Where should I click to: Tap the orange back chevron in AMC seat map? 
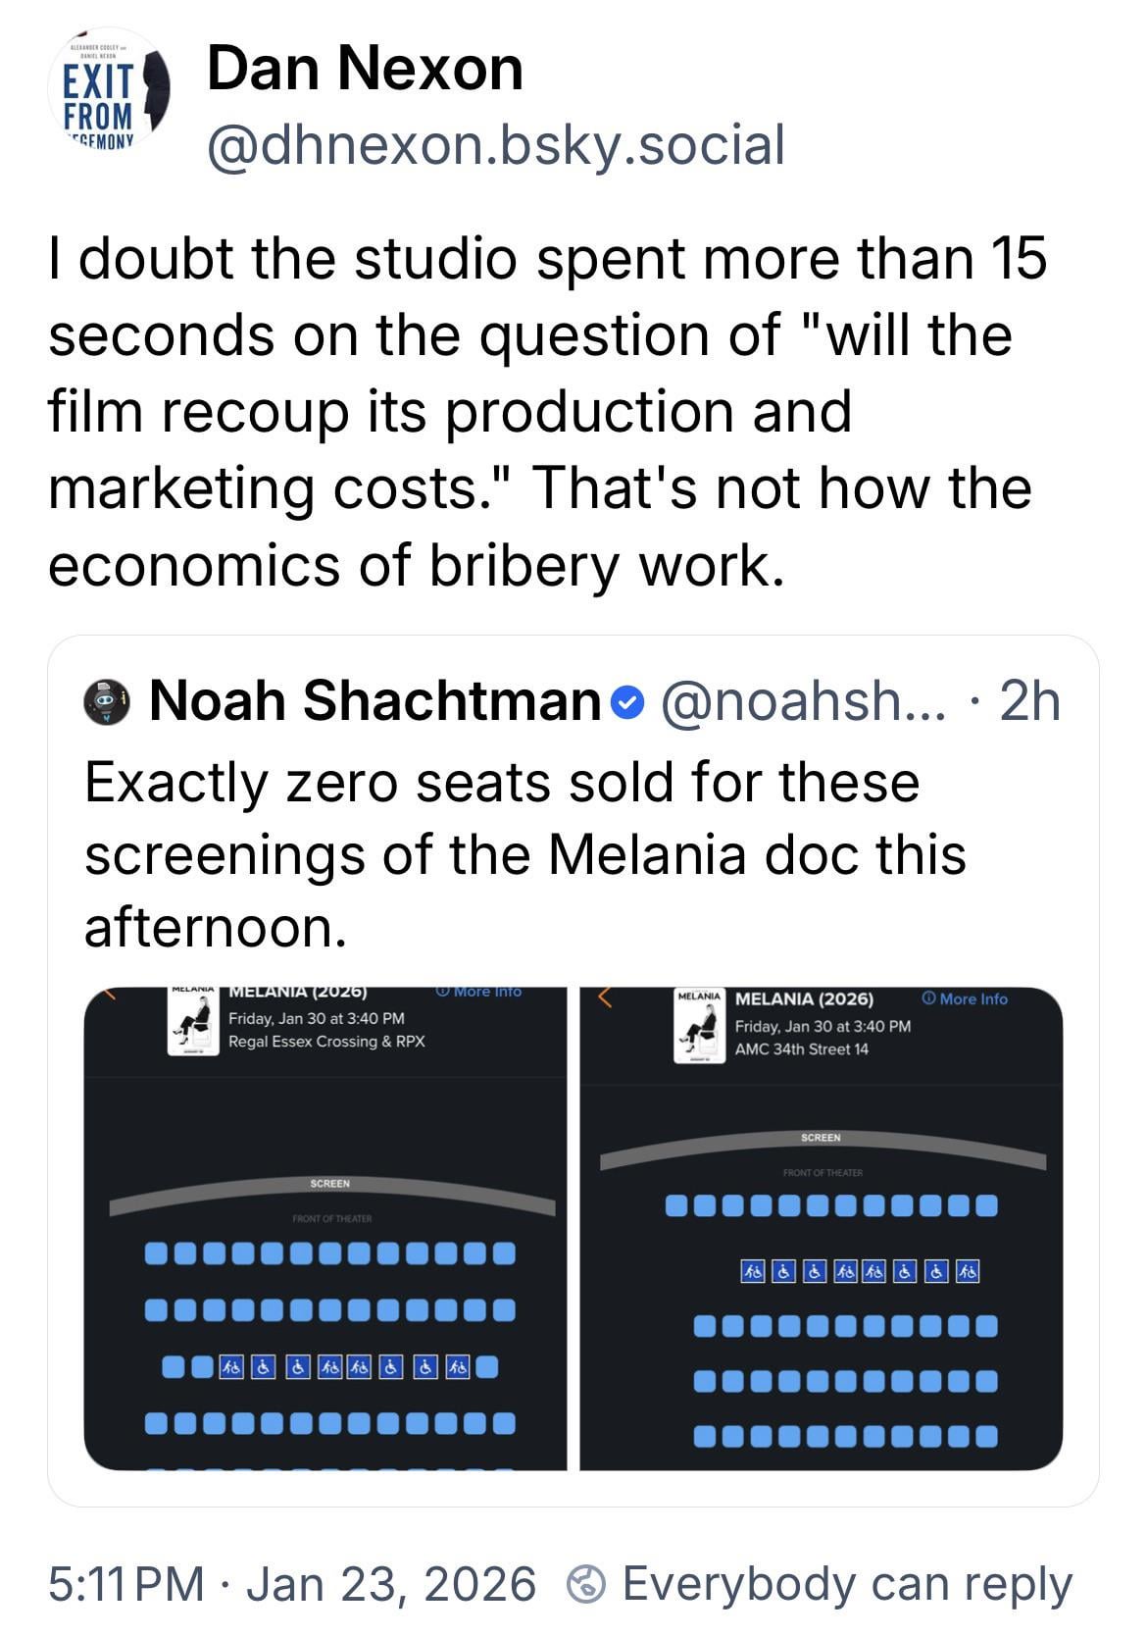click(x=605, y=998)
